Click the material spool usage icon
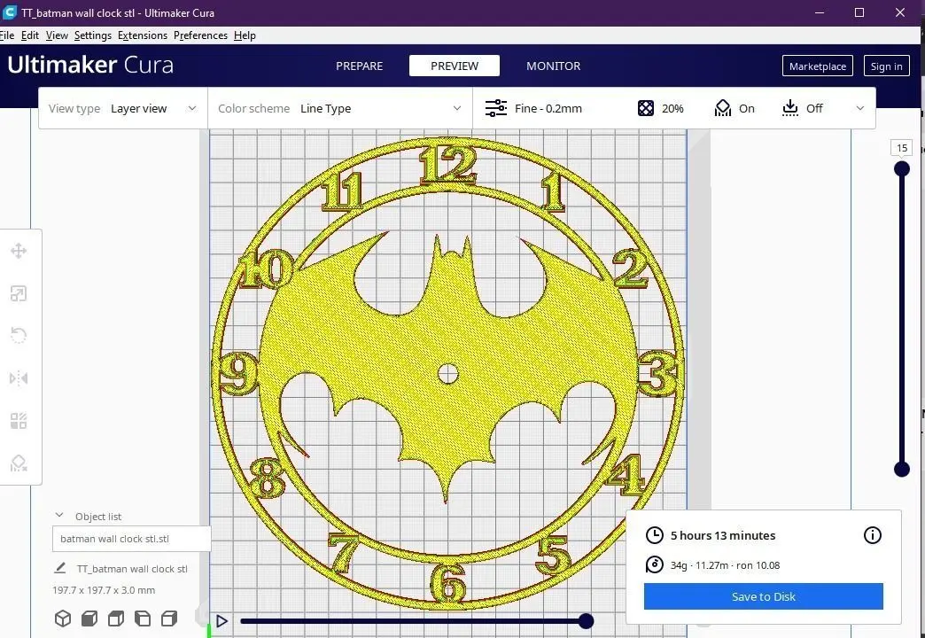The image size is (925, 638). click(x=654, y=564)
